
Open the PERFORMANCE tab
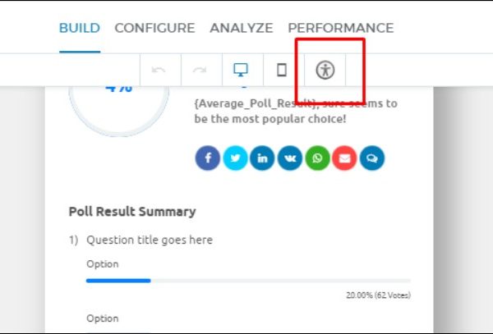340,28
